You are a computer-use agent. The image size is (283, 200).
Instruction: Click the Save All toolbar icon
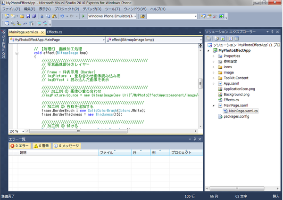point(34,16)
